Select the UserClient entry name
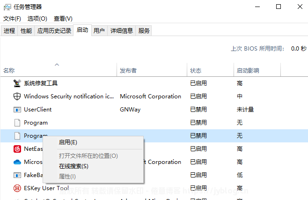Screen dimensions: 308x200 tap(38, 110)
